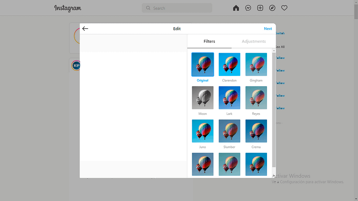Click the Instagram logo
The height and width of the screenshot is (201, 358).
[x=68, y=8]
